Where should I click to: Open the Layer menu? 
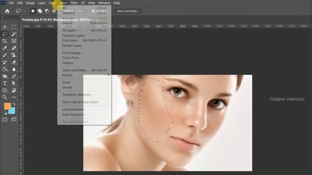41,3
